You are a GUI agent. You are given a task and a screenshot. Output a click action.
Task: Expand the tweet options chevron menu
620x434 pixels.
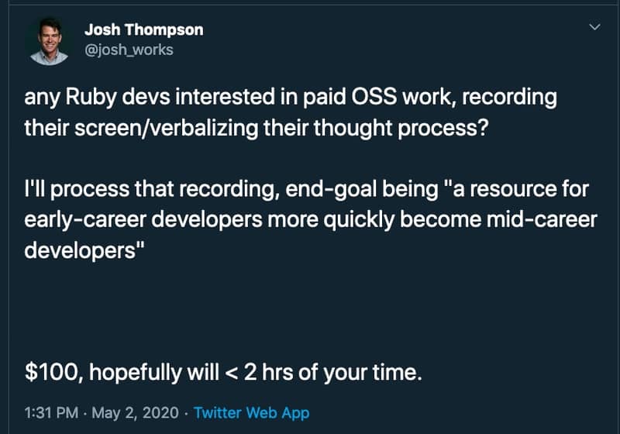coord(594,27)
